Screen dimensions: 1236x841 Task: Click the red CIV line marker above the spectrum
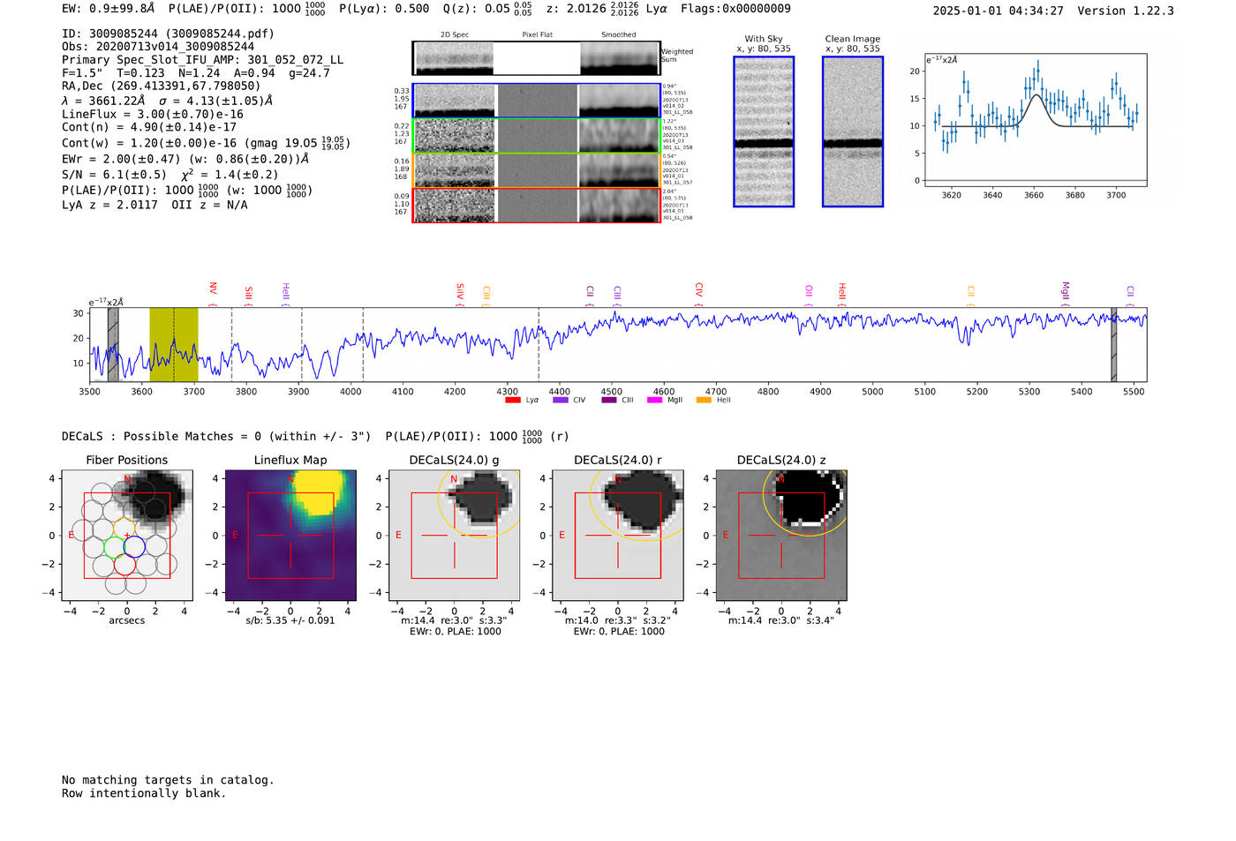(698, 294)
